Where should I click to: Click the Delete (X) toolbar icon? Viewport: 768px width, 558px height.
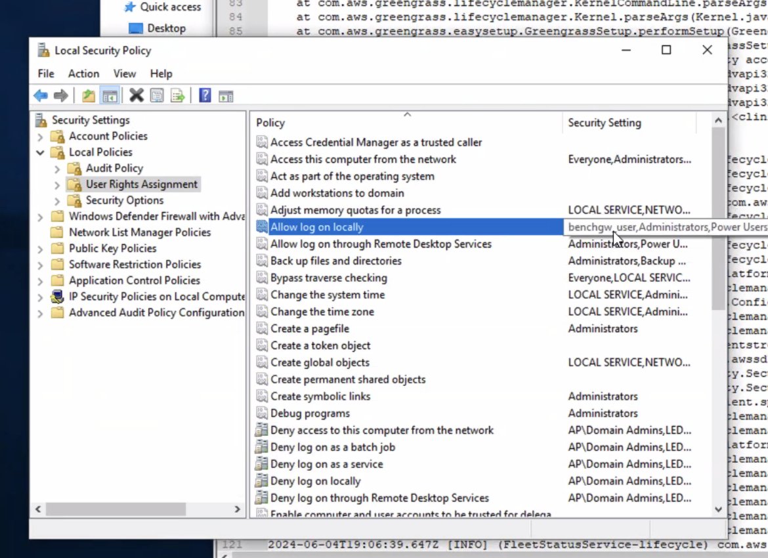(x=136, y=94)
